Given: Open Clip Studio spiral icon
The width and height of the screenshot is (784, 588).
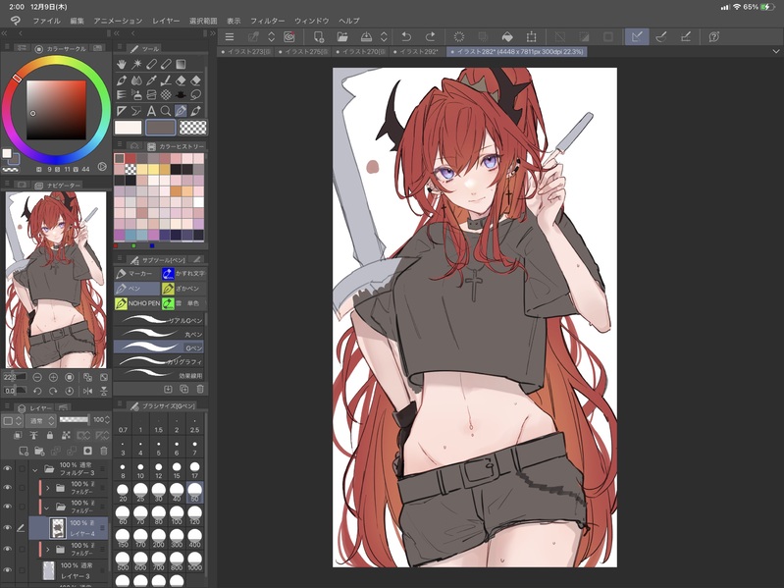Looking at the screenshot, I should point(289,37).
